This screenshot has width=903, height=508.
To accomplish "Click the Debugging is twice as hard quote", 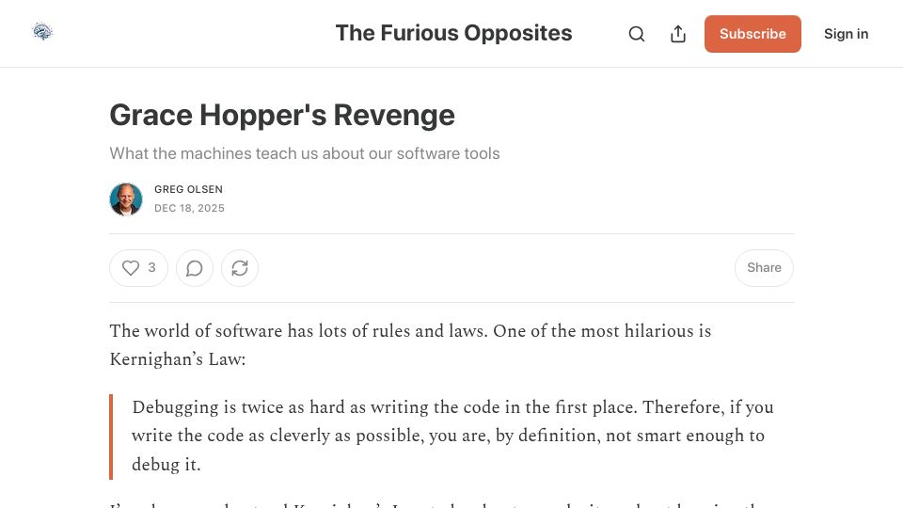I will click(452, 436).
